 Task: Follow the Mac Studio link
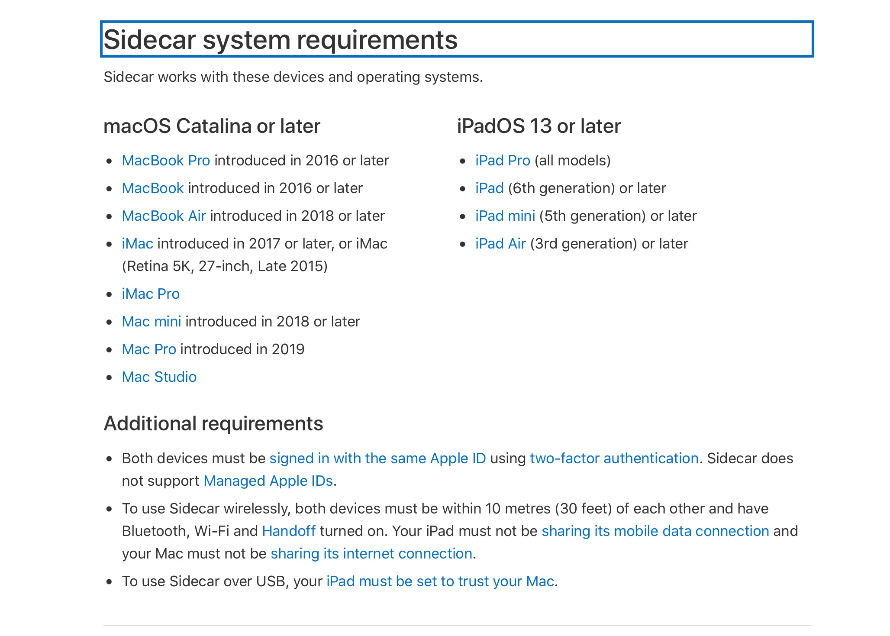[x=159, y=377]
